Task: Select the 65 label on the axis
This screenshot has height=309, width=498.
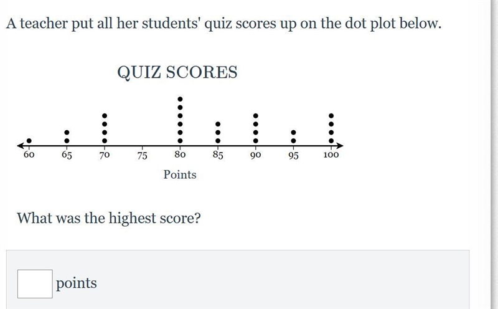Action: pos(67,155)
